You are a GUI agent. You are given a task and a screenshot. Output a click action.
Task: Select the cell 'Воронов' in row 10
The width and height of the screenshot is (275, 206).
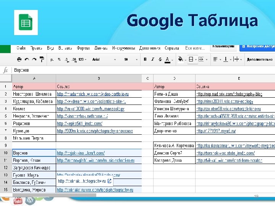click(34, 153)
